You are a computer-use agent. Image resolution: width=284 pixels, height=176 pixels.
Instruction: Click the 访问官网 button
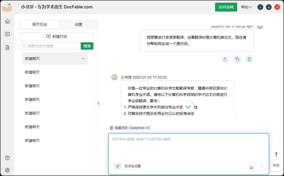tap(226, 7)
